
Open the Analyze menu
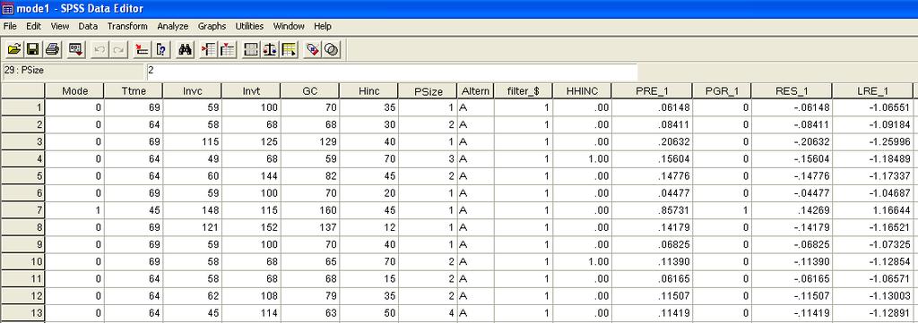(173, 26)
